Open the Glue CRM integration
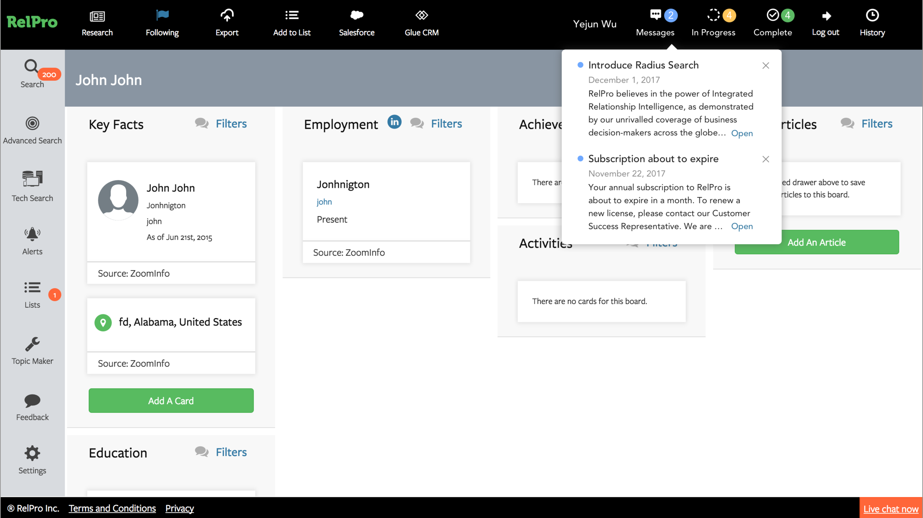Viewport: 923px width, 518px height. point(422,24)
